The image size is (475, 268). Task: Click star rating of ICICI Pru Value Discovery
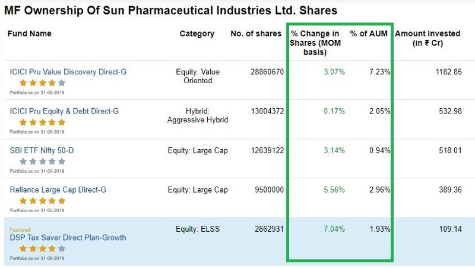tap(42, 83)
